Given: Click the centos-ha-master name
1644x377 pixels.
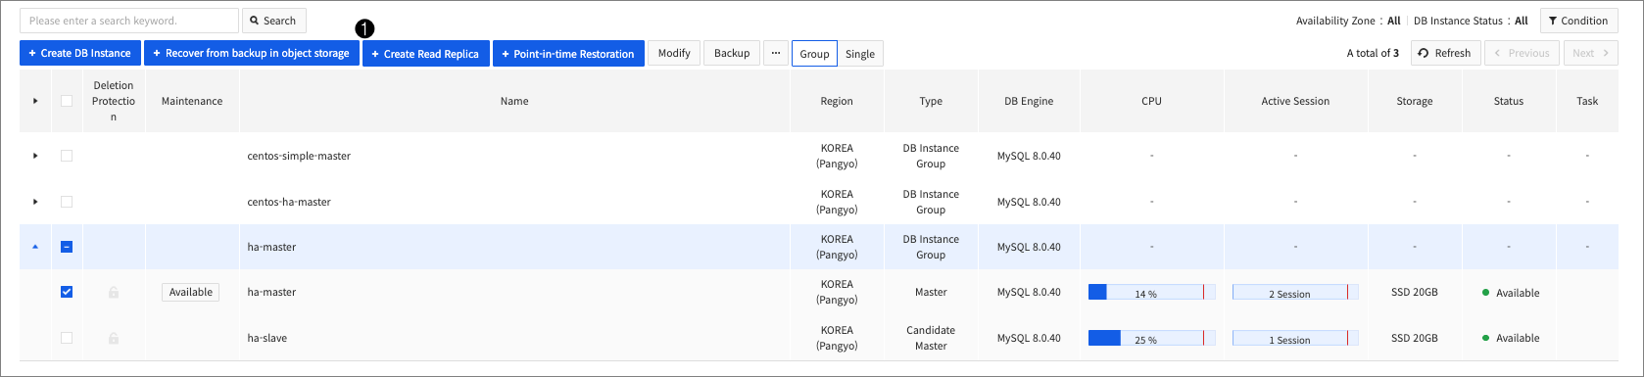Looking at the screenshot, I should [x=289, y=202].
